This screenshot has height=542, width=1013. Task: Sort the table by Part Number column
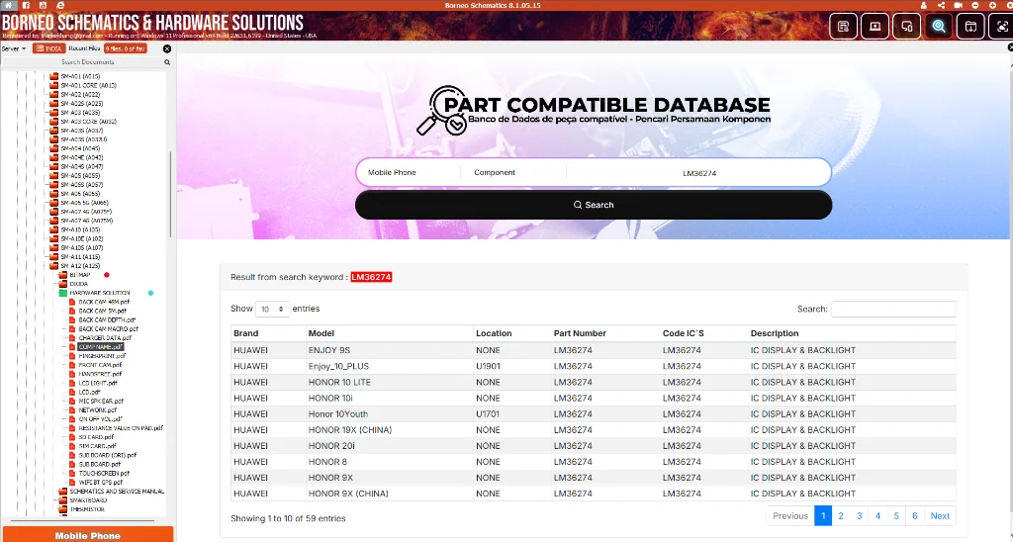[x=605, y=333]
